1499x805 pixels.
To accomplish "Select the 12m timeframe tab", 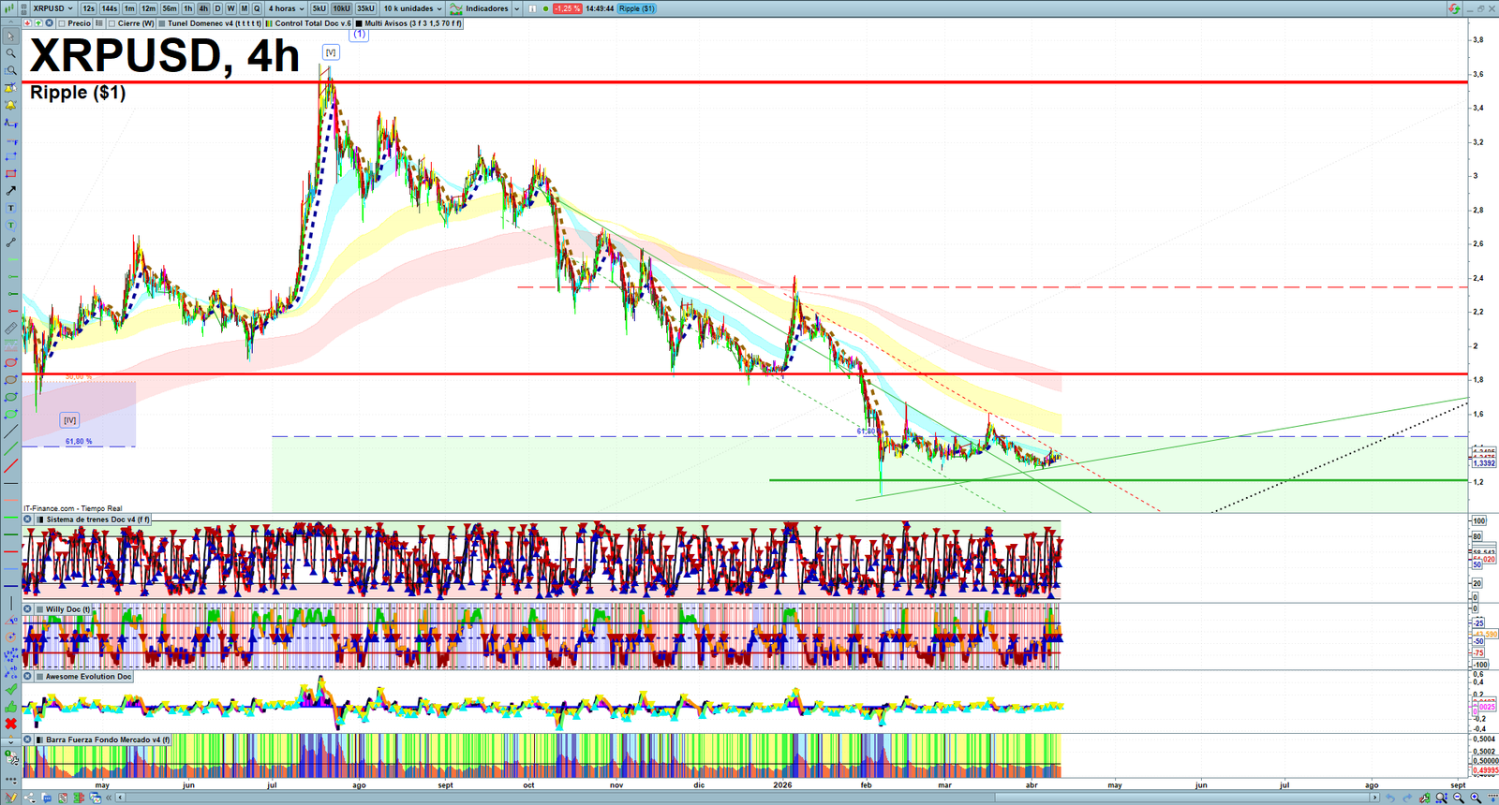I will (x=148, y=8).
